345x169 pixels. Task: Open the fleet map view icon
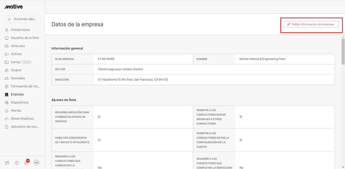point(7,163)
